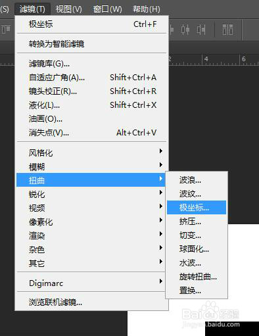Click the highlighted 扭曲 submenu row
259x336 pixels.
[x=91, y=180]
